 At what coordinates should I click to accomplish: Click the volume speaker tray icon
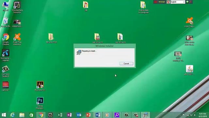click(195, 115)
